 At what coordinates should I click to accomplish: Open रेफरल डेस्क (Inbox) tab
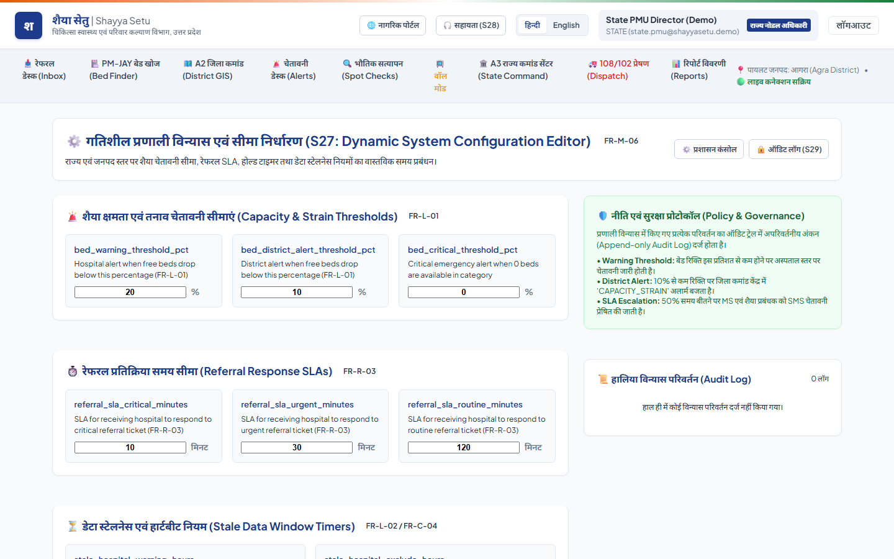pyautogui.click(x=44, y=70)
